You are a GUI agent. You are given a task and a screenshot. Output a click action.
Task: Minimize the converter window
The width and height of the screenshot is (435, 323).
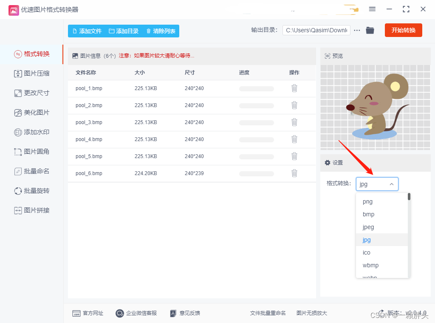pyautogui.click(x=389, y=9)
